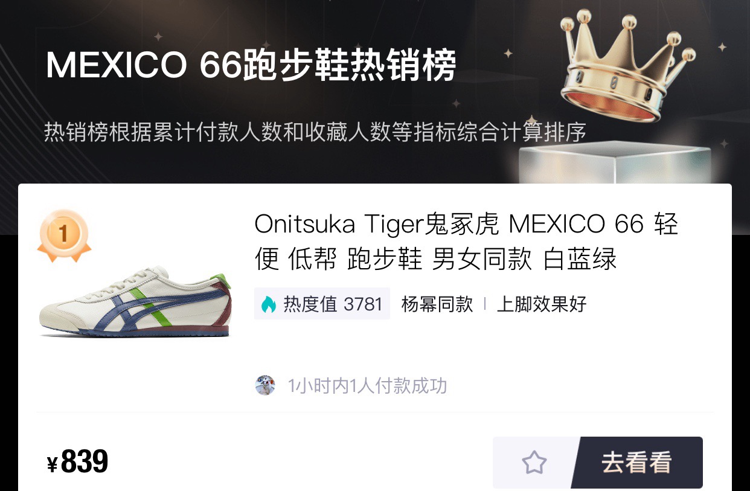Click the ¥839 price label
Screen dimensions: 750x491
click(78, 463)
